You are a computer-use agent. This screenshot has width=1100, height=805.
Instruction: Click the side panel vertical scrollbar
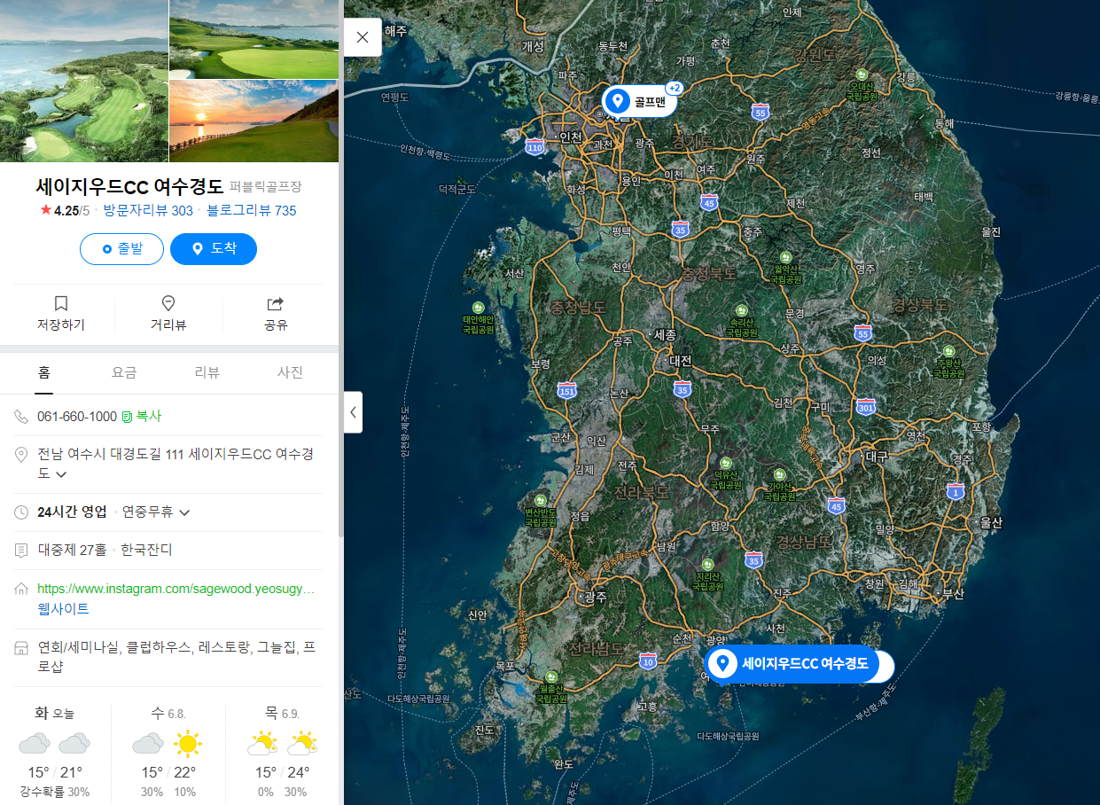(x=341, y=266)
